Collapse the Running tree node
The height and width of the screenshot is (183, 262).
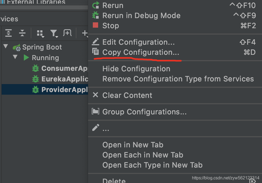(x=15, y=57)
